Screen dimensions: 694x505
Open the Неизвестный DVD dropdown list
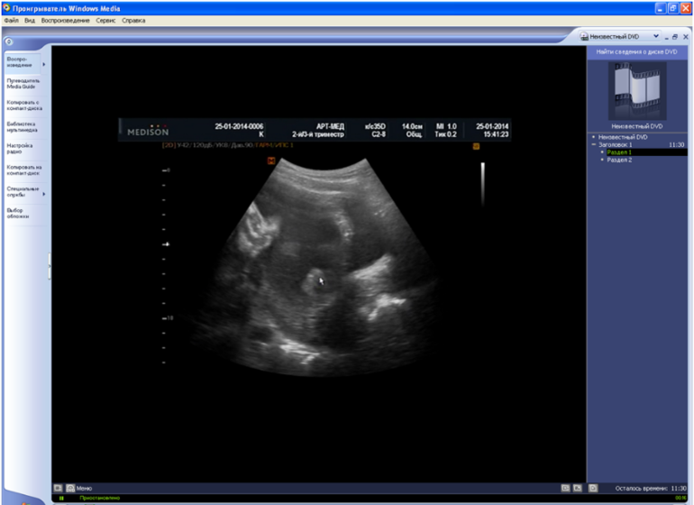[x=655, y=37]
